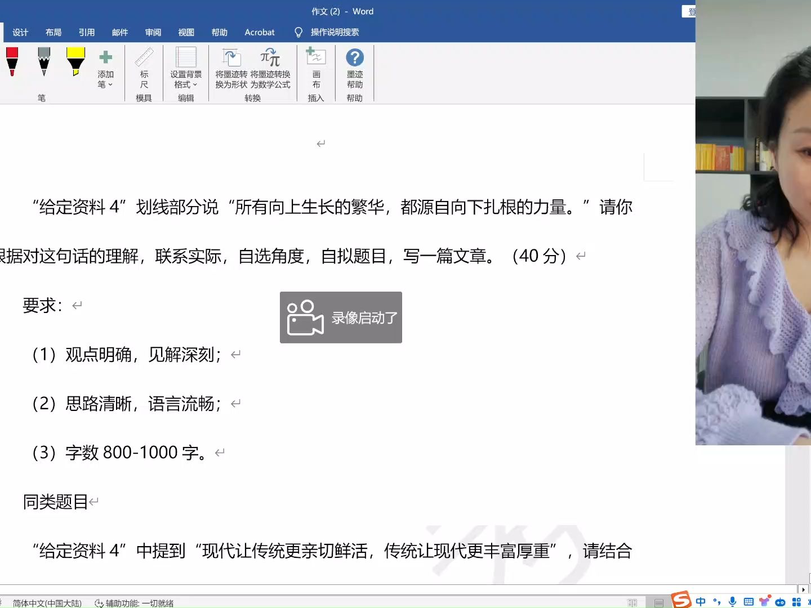
Task: Switch to the 视图 tab
Action: 186,32
